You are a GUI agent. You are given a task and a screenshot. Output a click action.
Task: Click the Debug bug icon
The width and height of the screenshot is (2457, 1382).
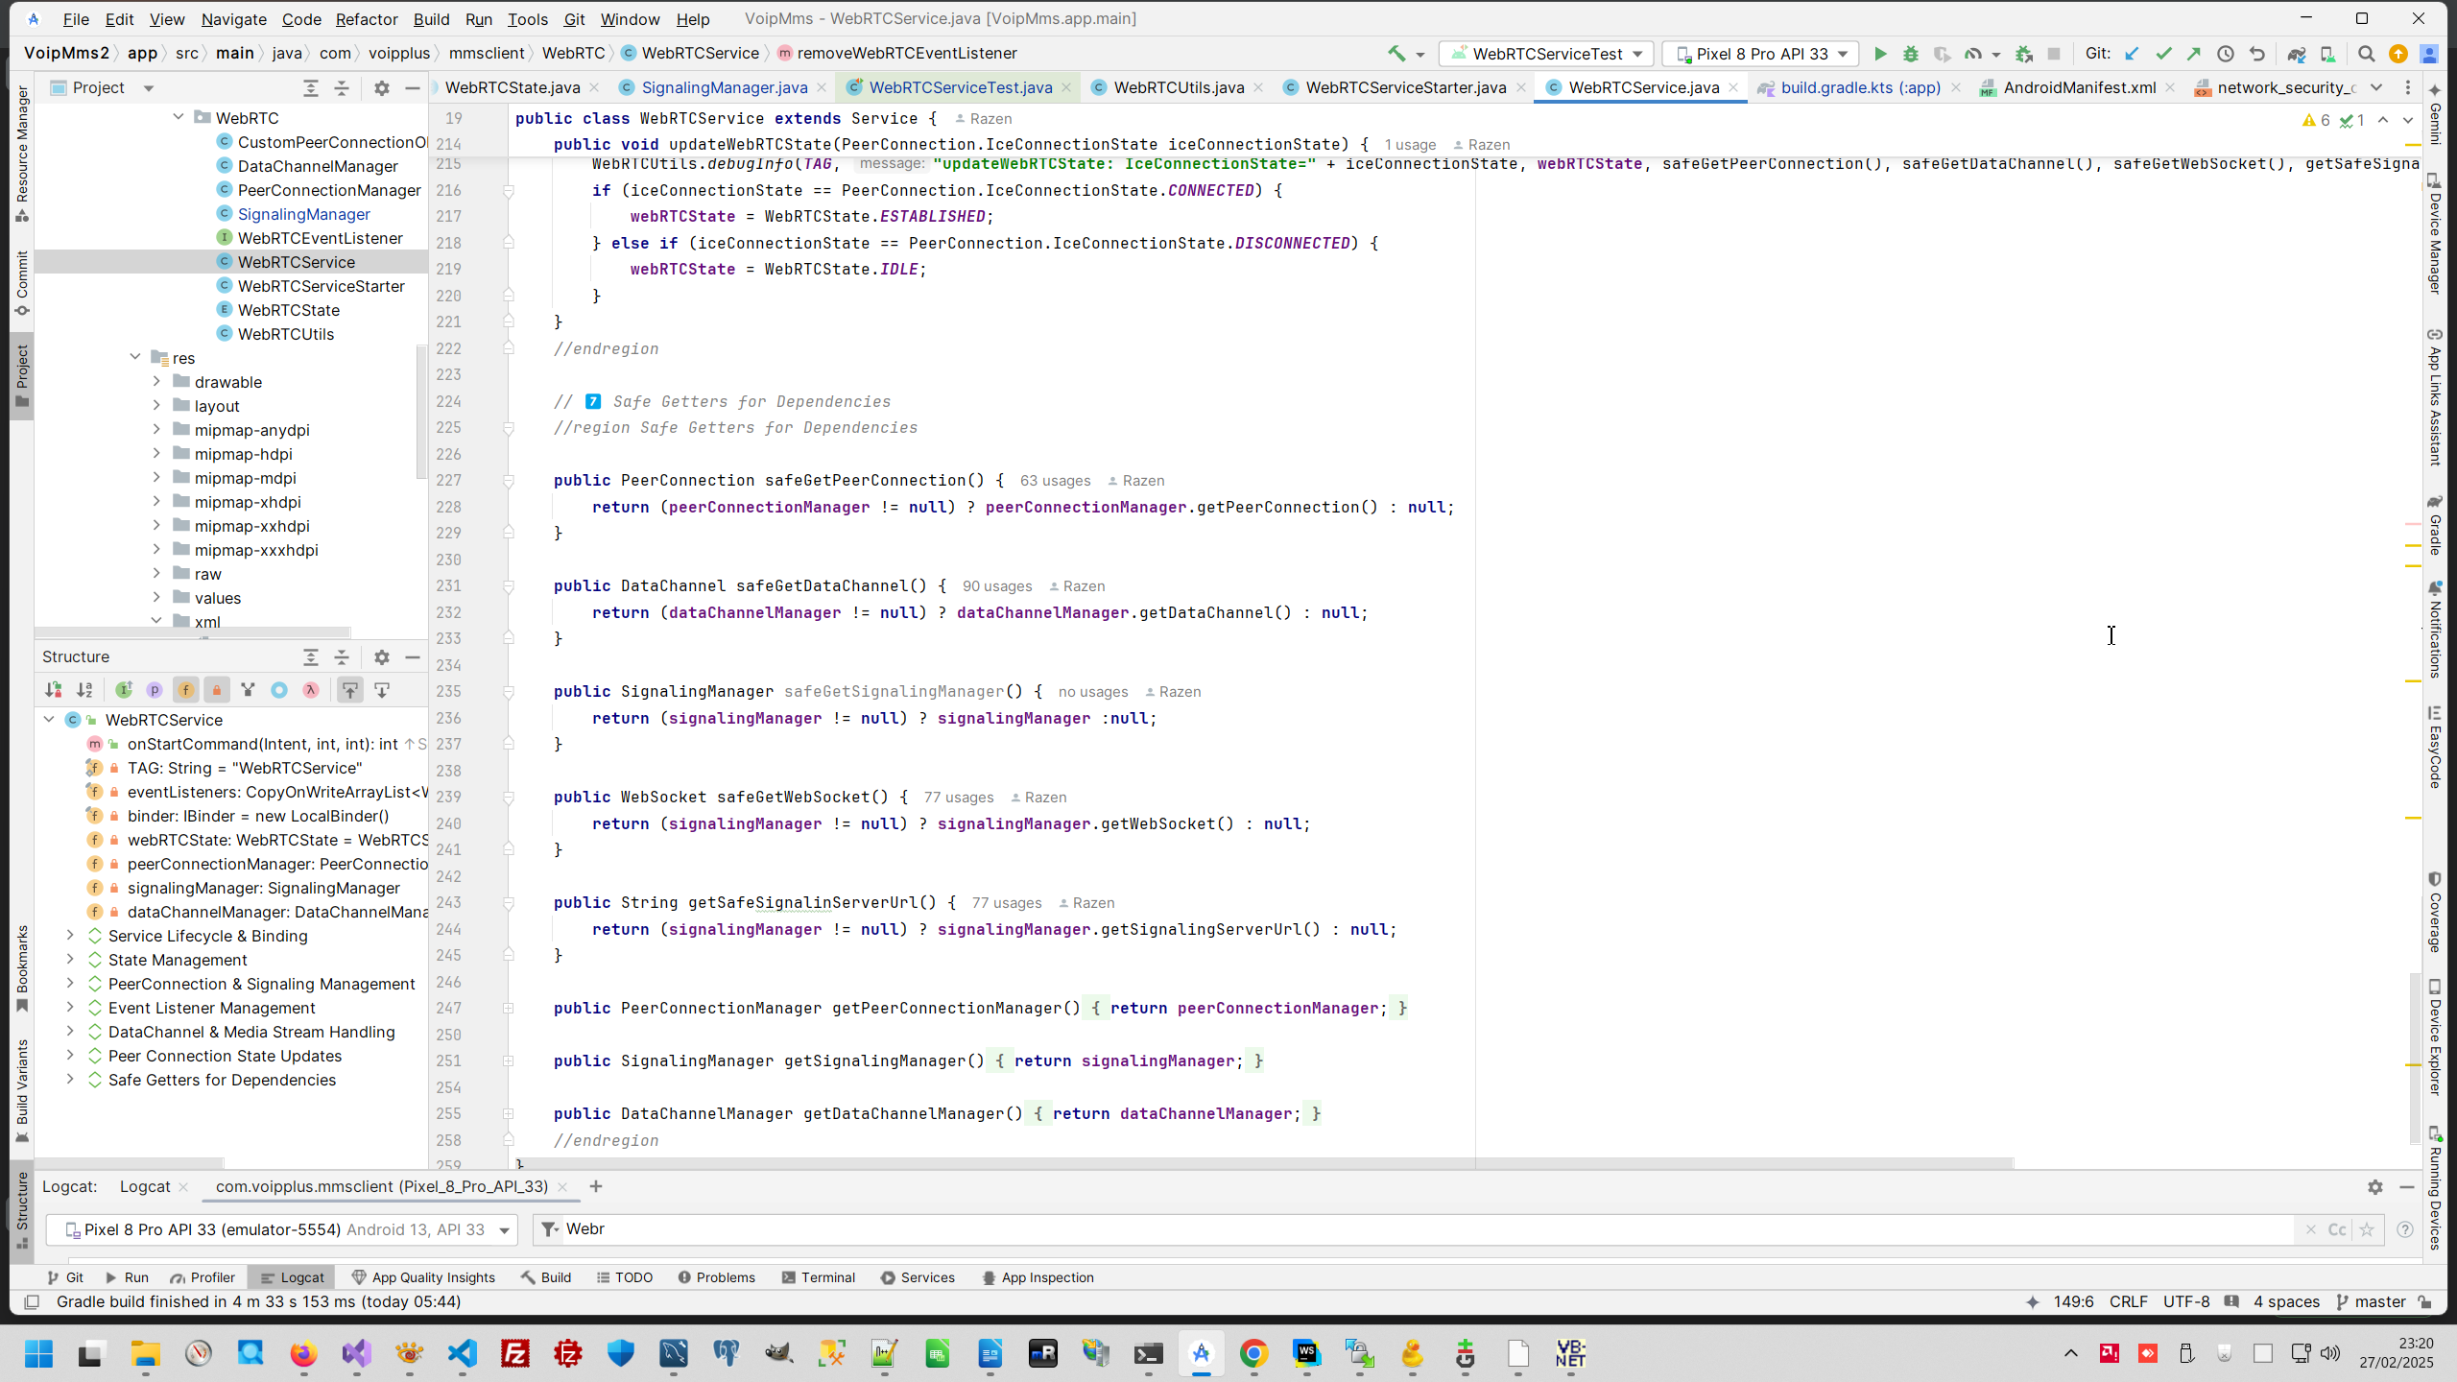[1910, 54]
